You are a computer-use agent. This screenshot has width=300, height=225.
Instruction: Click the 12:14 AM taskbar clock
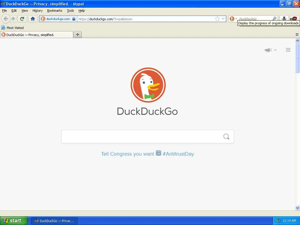coord(289,221)
